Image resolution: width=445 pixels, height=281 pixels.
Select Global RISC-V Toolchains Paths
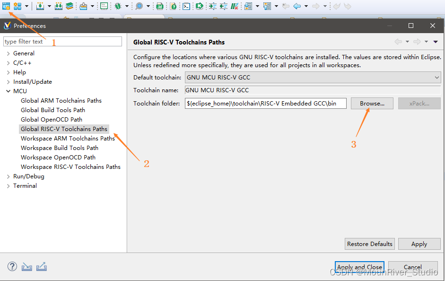click(64, 129)
